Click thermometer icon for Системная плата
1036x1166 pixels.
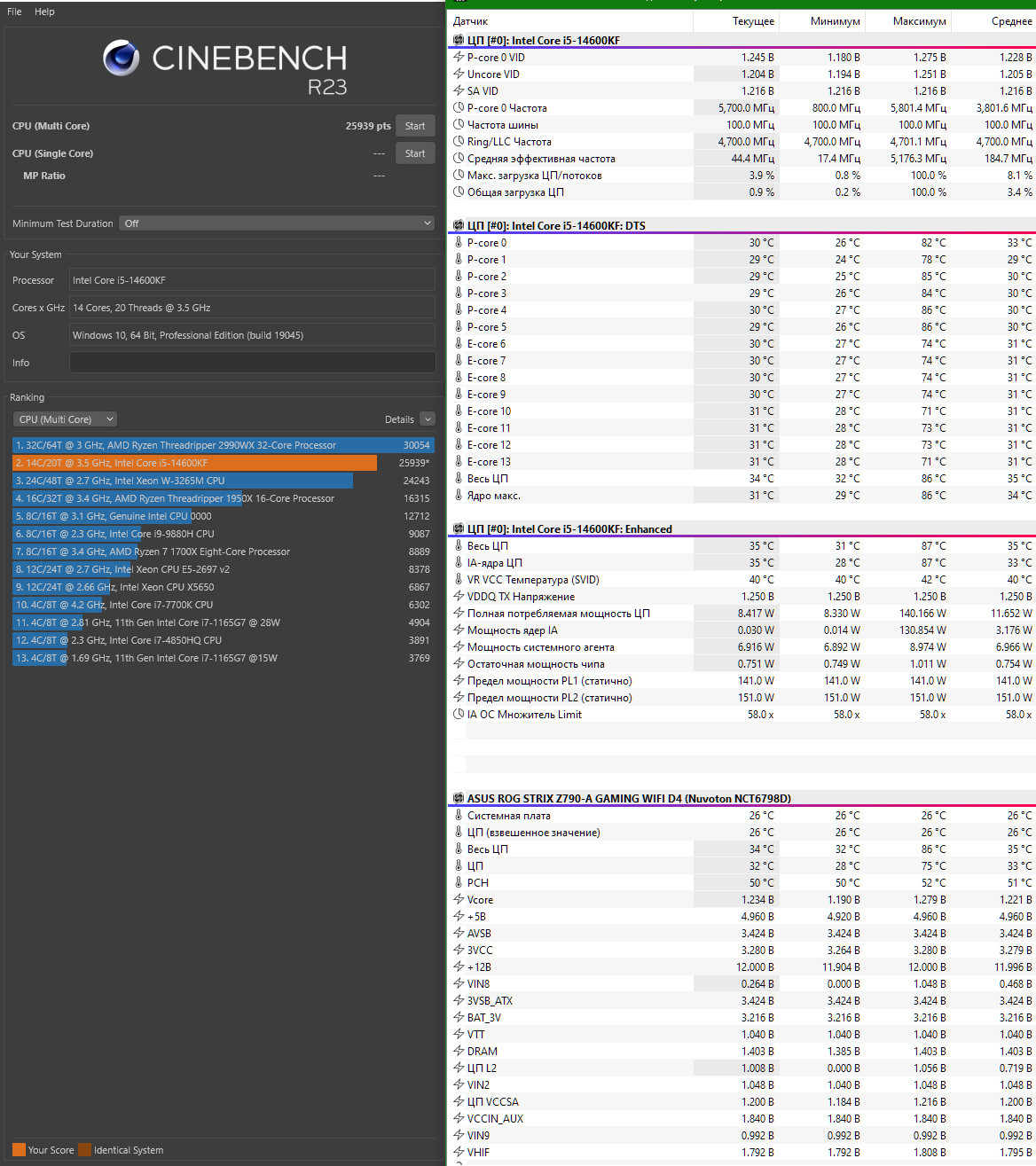pos(459,815)
